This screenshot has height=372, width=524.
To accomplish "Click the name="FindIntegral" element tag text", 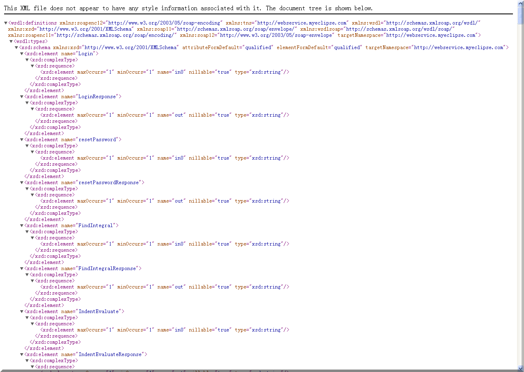I will pyautogui.click(x=72, y=225).
